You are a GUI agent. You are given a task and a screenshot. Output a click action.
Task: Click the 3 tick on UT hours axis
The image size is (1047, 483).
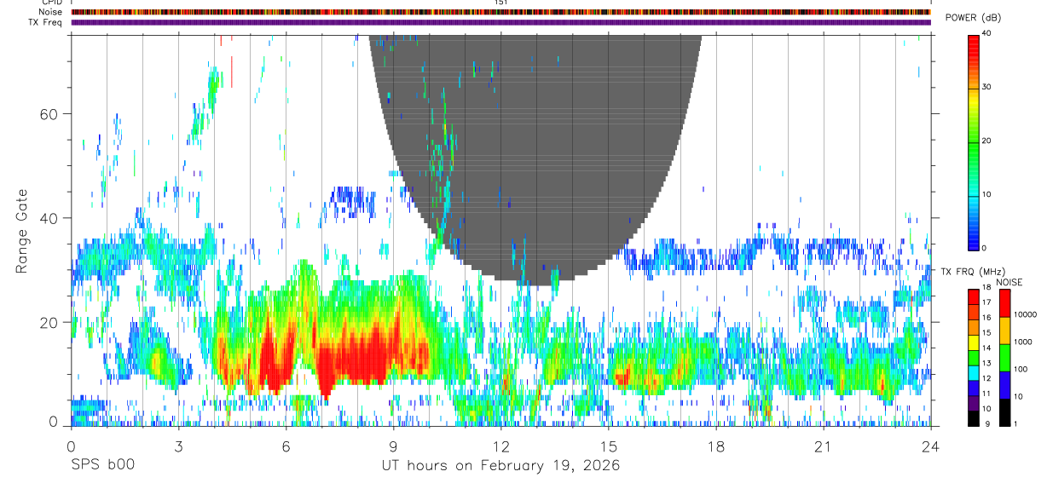178,446
